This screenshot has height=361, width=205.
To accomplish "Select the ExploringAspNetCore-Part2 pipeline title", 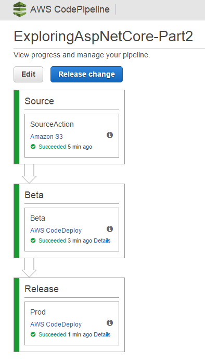I will [104, 37].
